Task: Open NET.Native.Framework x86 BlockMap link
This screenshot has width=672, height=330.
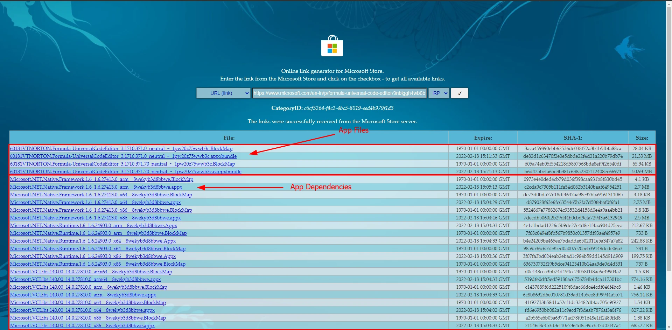Action: coord(101,210)
